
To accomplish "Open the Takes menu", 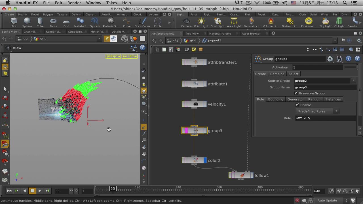I will (x=111, y=3).
